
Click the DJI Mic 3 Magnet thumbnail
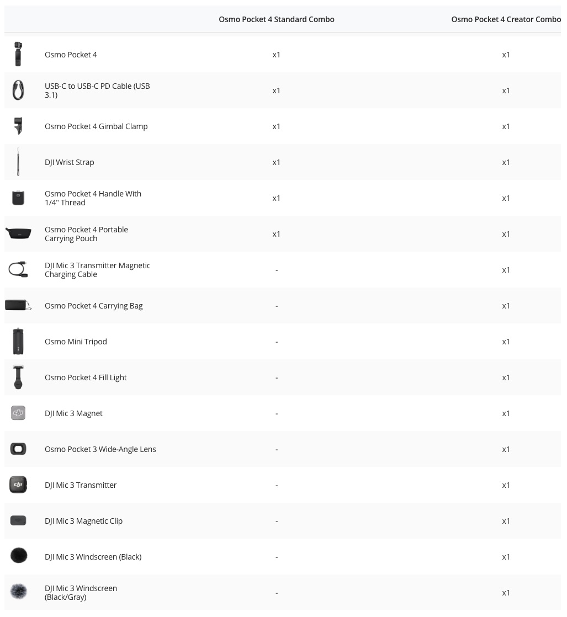tap(18, 413)
